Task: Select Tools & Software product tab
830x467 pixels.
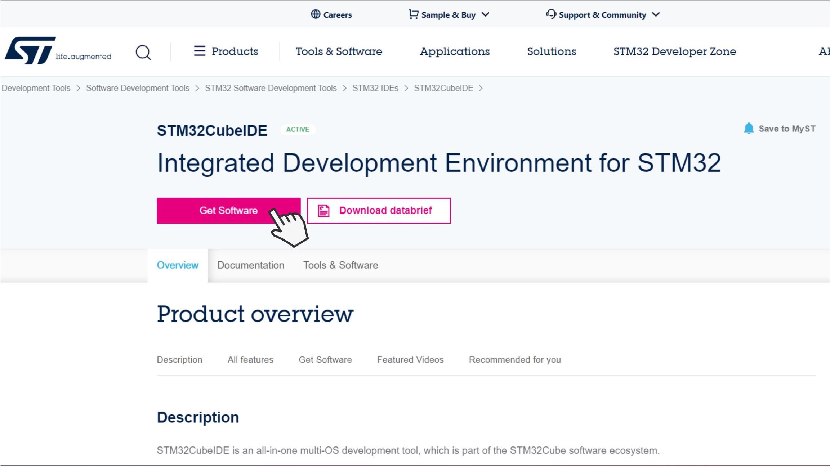Action: tap(340, 265)
